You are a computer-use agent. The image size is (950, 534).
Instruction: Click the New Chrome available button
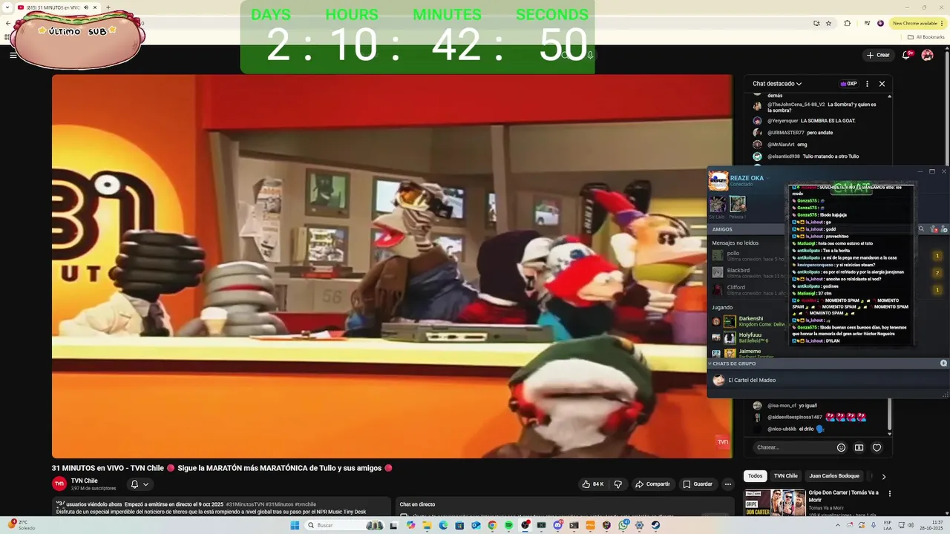point(918,23)
